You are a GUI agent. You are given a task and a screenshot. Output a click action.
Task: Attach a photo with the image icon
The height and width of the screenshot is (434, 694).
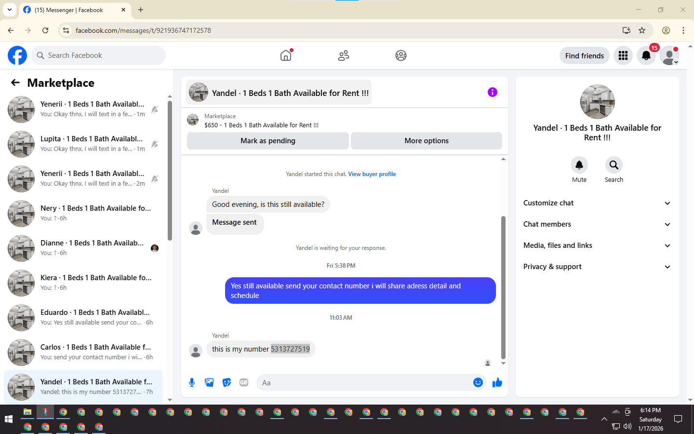pyautogui.click(x=209, y=382)
